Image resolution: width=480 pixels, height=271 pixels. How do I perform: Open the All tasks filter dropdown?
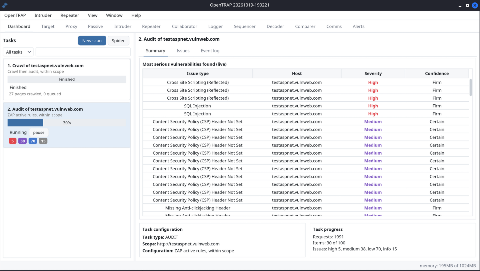click(x=18, y=52)
